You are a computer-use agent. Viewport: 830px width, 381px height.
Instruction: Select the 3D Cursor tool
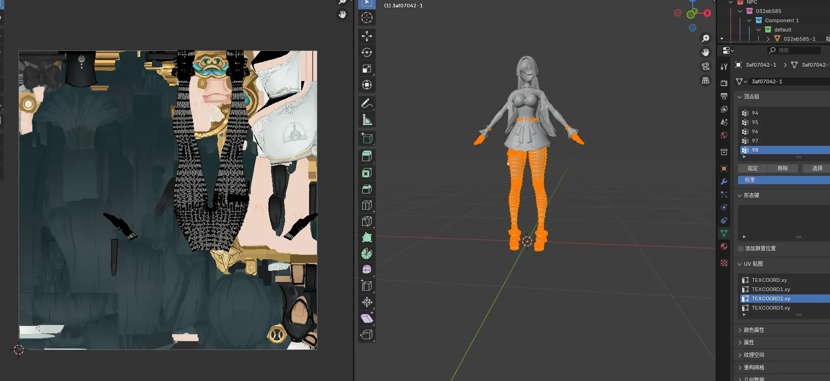tap(367, 18)
